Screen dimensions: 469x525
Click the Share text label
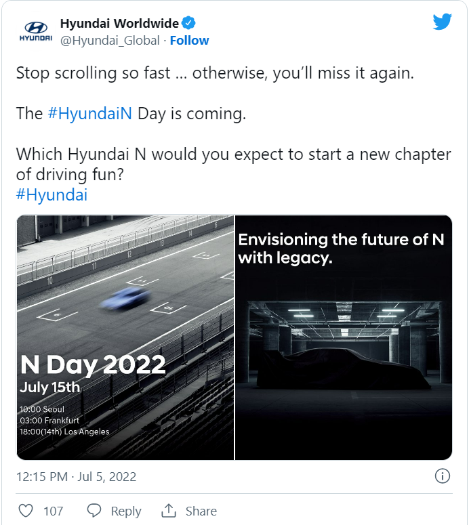click(x=201, y=511)
